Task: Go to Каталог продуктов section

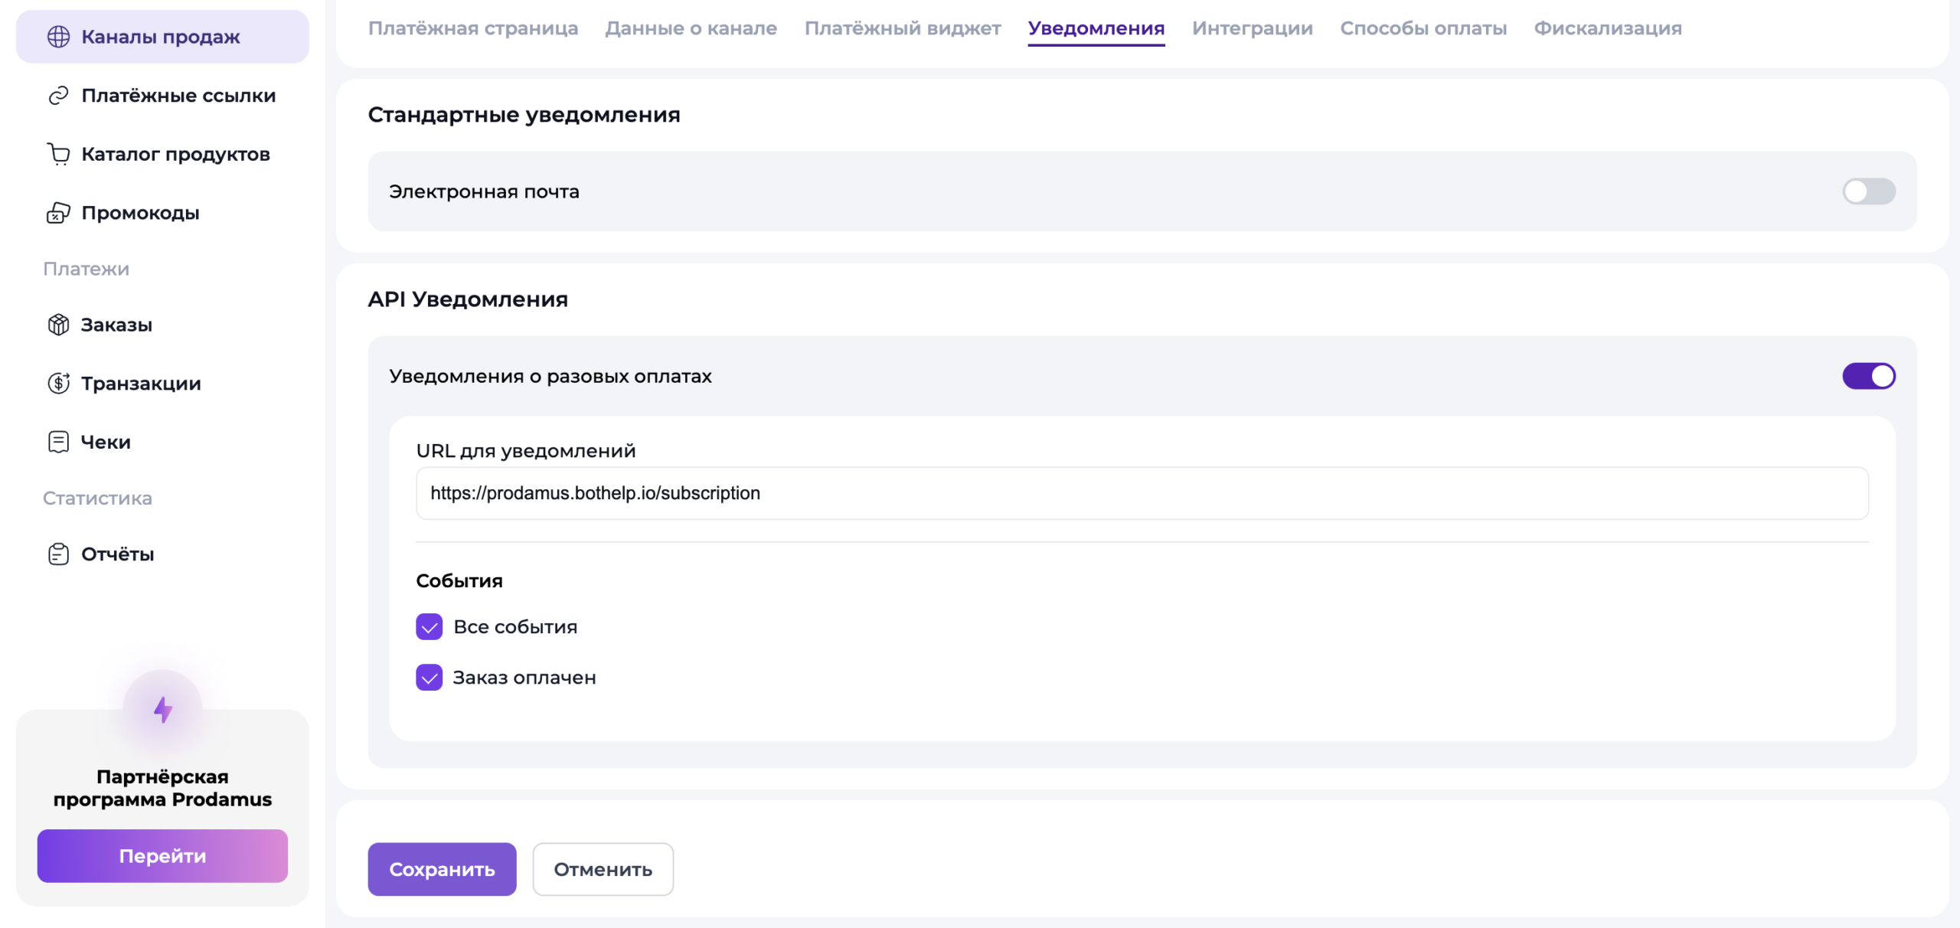Action: click(162, 154)
